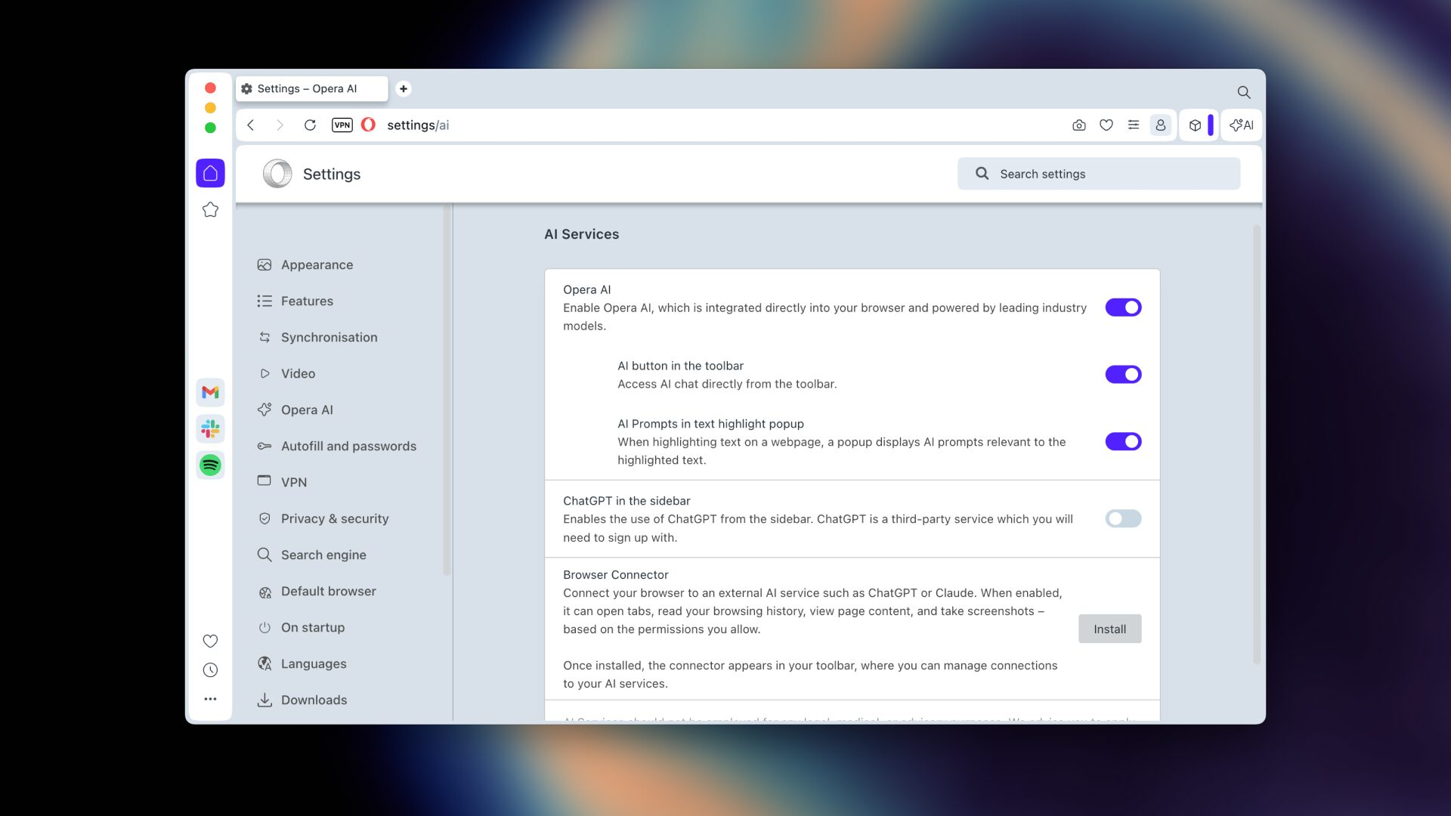Bookmark this page with the toolbar heart icon
The image size is (1451, 816).
coord(1106,125)
